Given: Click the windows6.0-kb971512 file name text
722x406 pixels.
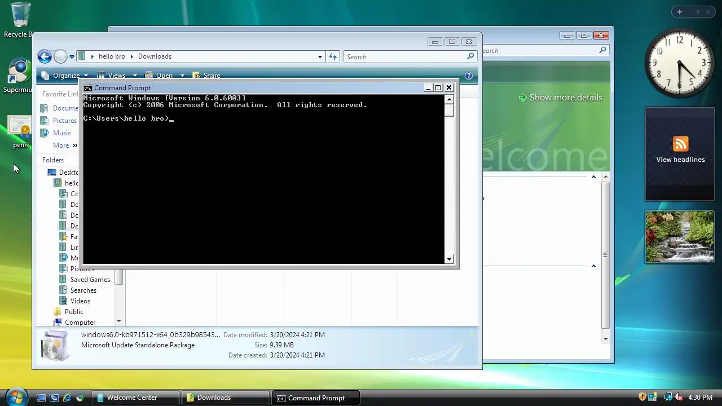Looking at the screenshot, I should pyautogui.click(x=151, y=335).
